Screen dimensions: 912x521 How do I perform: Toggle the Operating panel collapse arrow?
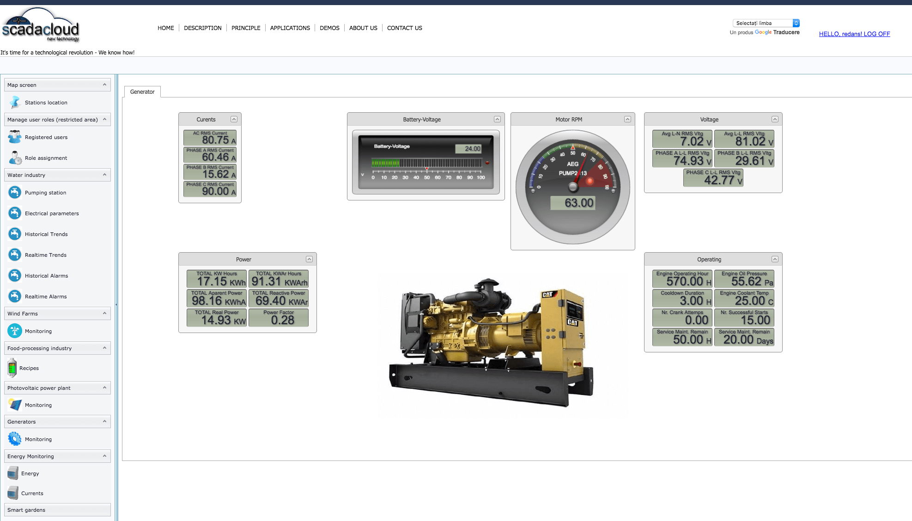click(774, 259)
